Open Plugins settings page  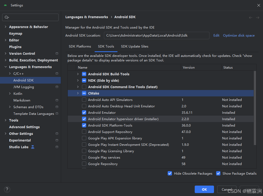click(15, 47)
